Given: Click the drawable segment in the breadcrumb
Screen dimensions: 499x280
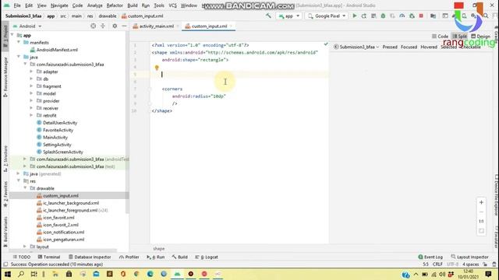Looking at the screenshot, I should 108,16.
